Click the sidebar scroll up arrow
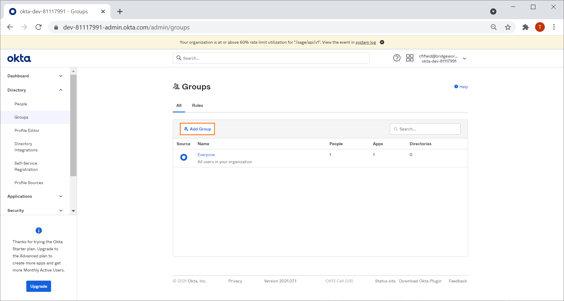Viewport: 564px width, 301px height. (x=73, y=71)
